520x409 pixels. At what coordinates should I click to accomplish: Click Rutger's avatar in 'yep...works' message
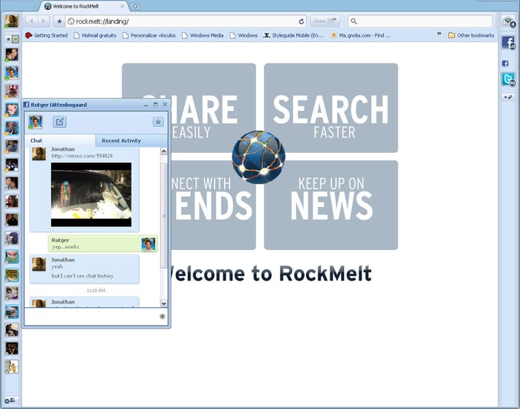coord(148,245)
